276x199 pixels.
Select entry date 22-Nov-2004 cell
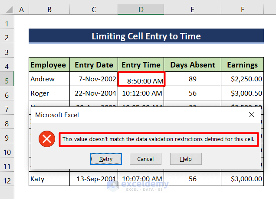coord(93,93)
